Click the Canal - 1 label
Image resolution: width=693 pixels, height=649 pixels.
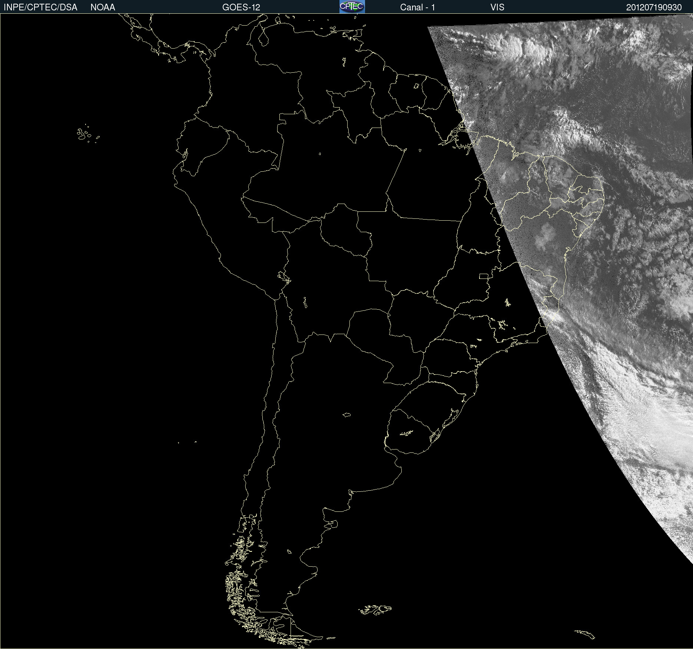(x=418, y=7)
